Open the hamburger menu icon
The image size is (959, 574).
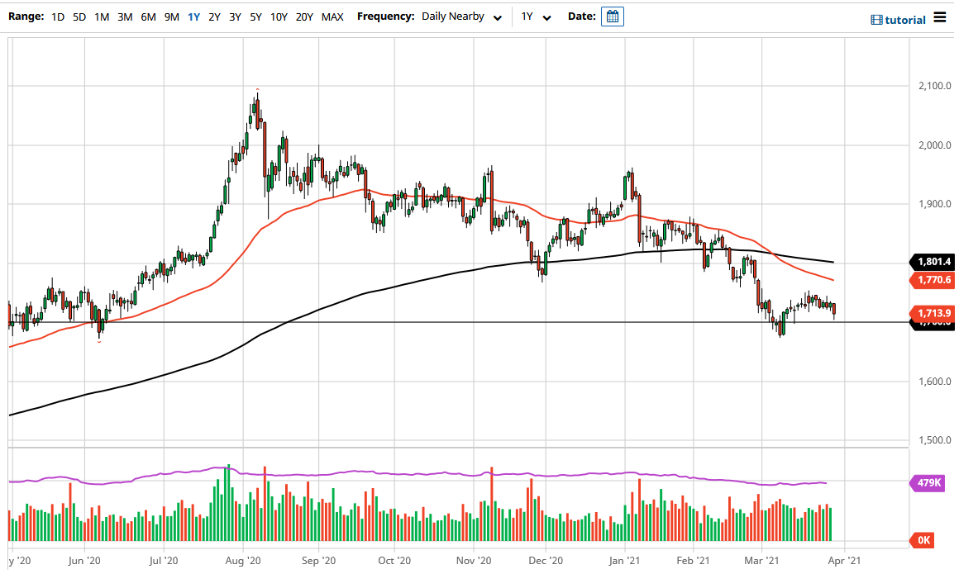(940, 17)
